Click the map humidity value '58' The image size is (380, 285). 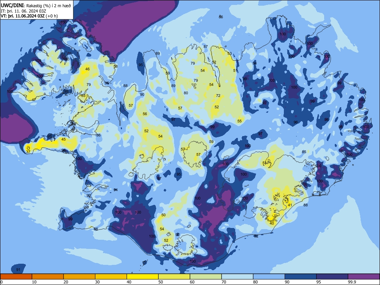[116, 66]
